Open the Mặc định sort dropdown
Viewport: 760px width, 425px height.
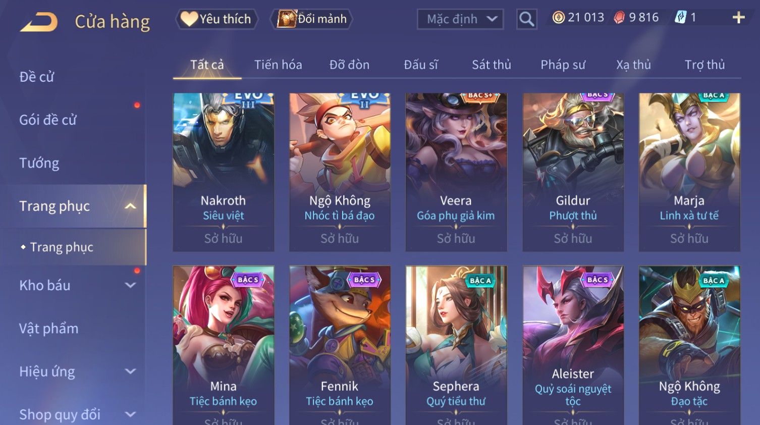pos(460,19)
